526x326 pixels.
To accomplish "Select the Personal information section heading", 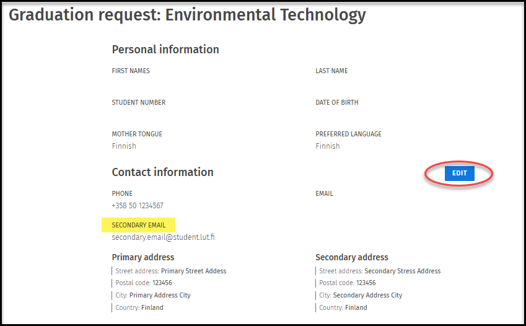I will click(x=165, y=50).
